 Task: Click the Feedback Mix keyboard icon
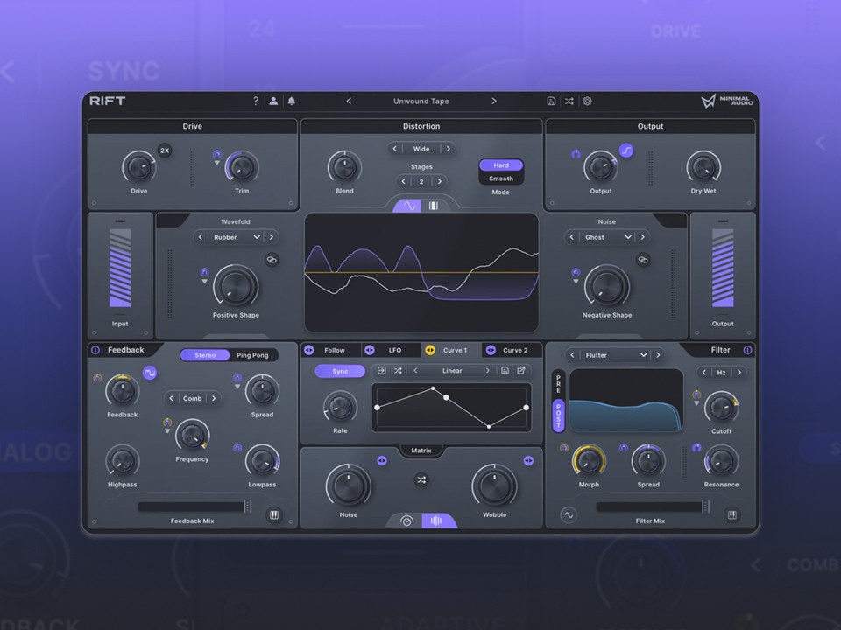tap(274, 514)
